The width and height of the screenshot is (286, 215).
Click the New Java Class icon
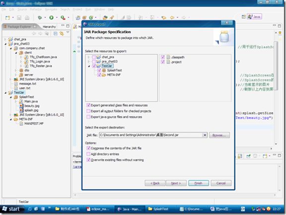[x=91, y=17]
